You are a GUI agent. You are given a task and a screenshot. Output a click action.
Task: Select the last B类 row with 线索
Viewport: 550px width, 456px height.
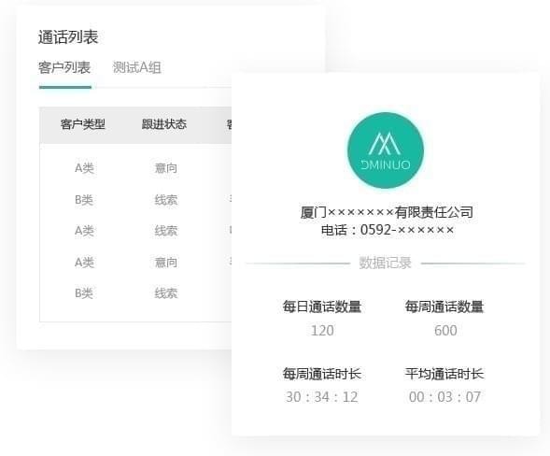click(x=135, y=293)
